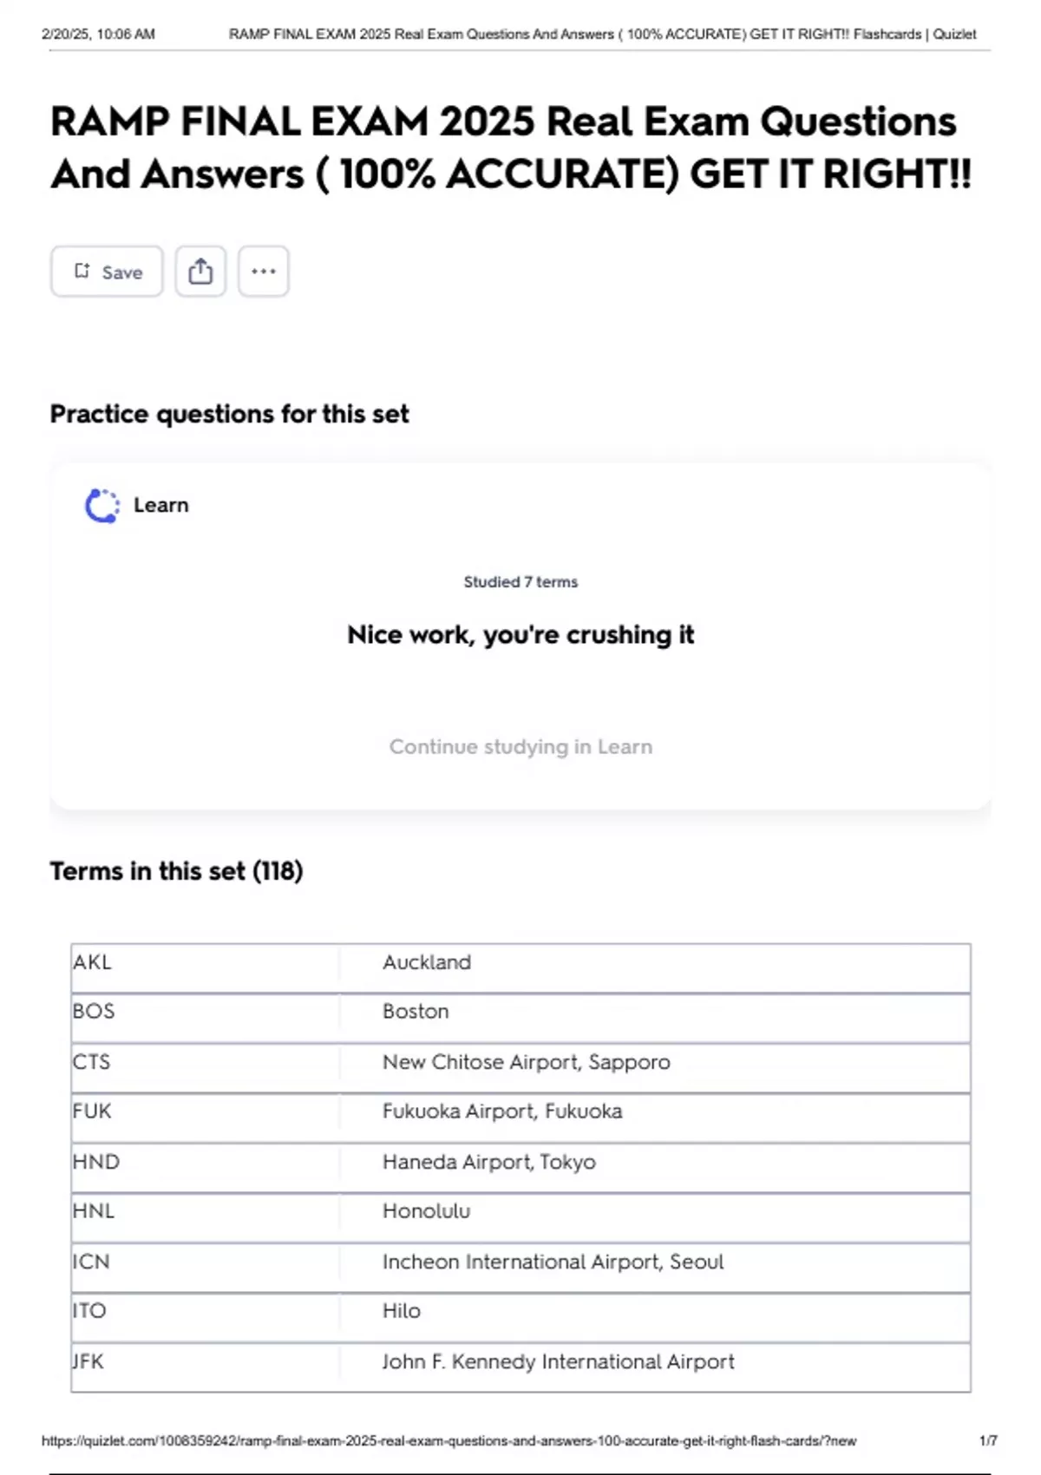This screenshot has width=1041, height=1475.
Task: Click the Learn label
Action: [x=161, y=505]
